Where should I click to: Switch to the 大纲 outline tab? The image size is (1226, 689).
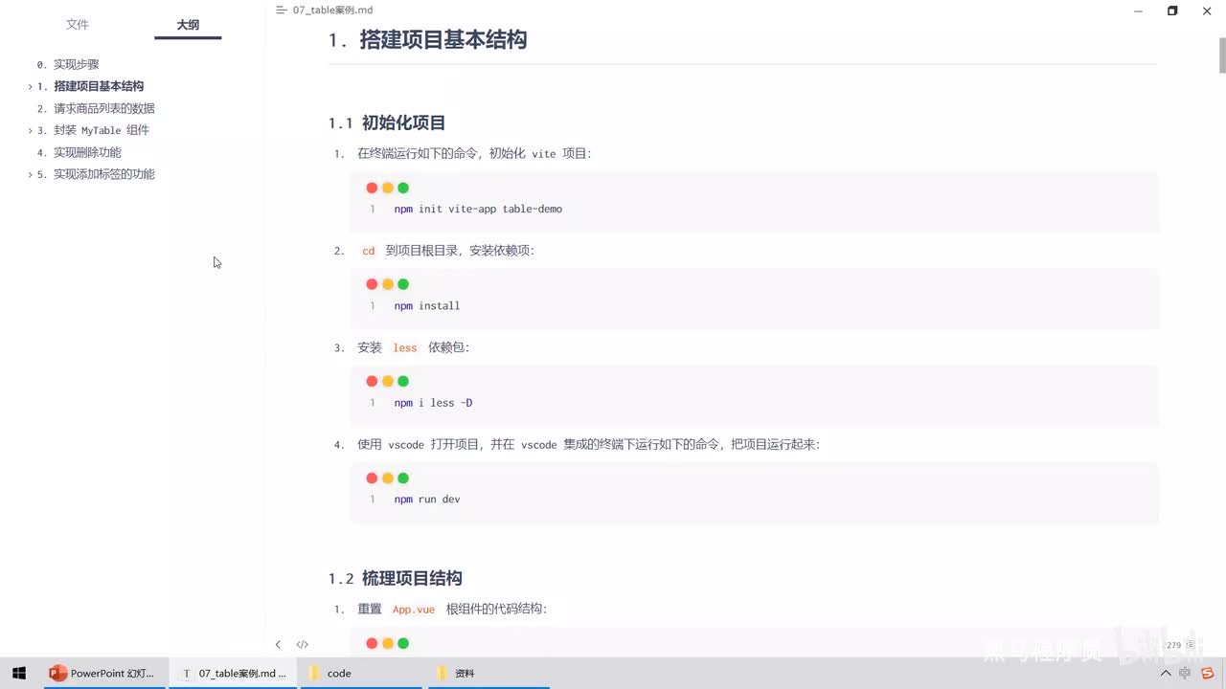click(188, 25)
